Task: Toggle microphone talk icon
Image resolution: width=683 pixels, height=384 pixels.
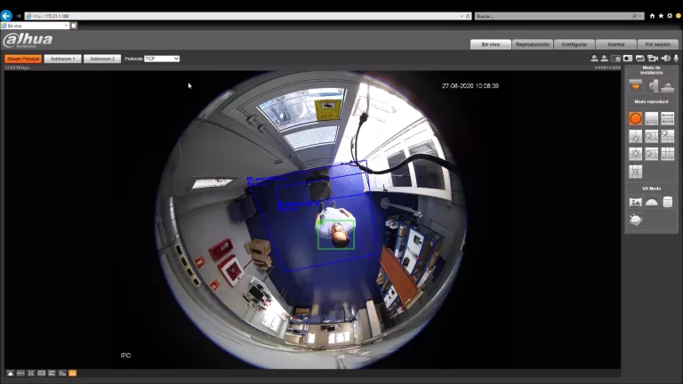Action: click(x=676, y=59)
